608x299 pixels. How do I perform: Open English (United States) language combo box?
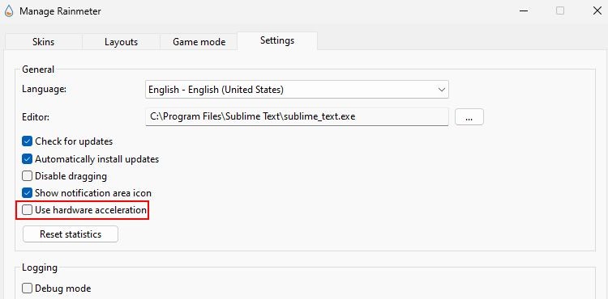[297, 90]
